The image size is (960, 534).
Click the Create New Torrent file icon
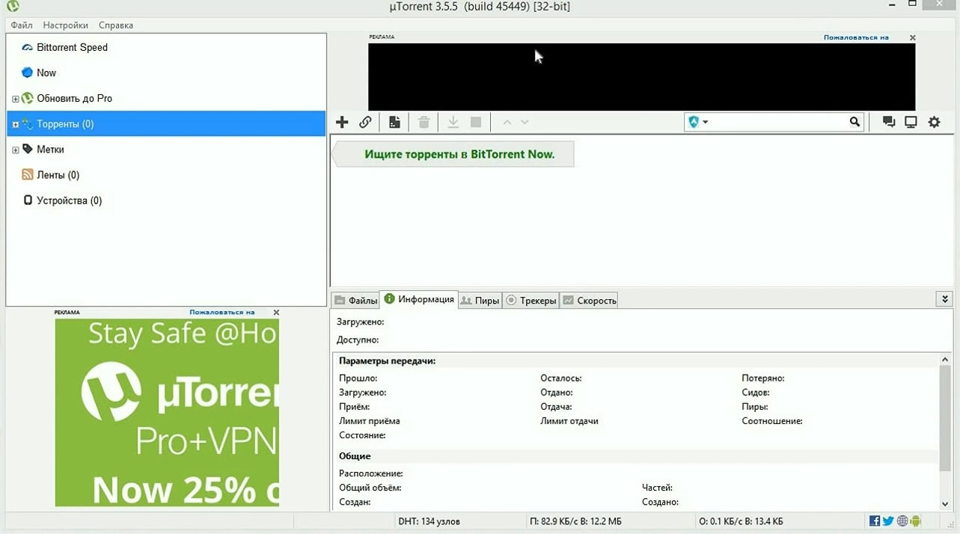394,122
